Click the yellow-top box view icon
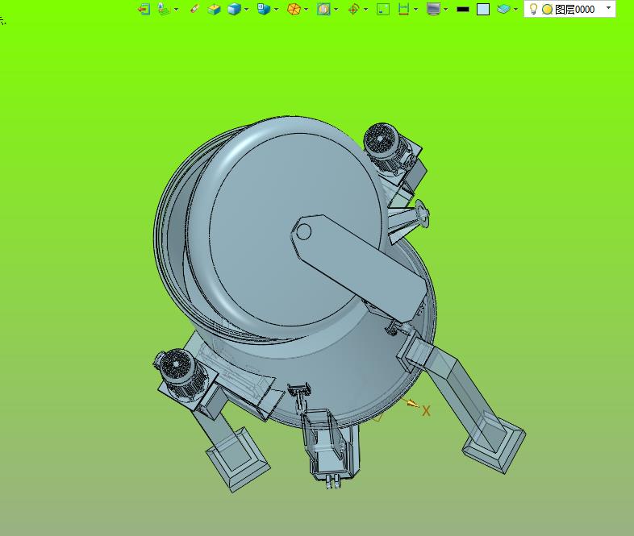The height and width of the screenshot is (536, 634). (x=214, y=9)
